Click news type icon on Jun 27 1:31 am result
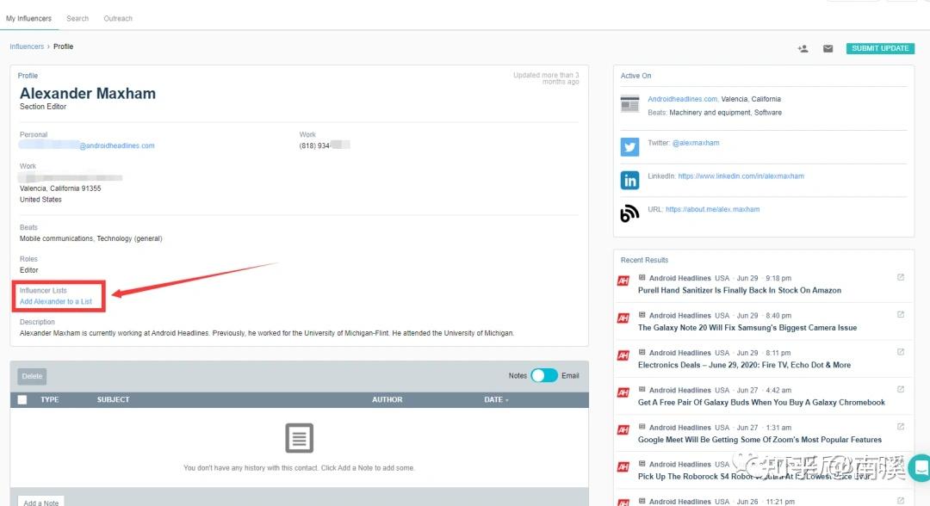The width and height of the screenshot is (930, 506). tap(642, 427)
